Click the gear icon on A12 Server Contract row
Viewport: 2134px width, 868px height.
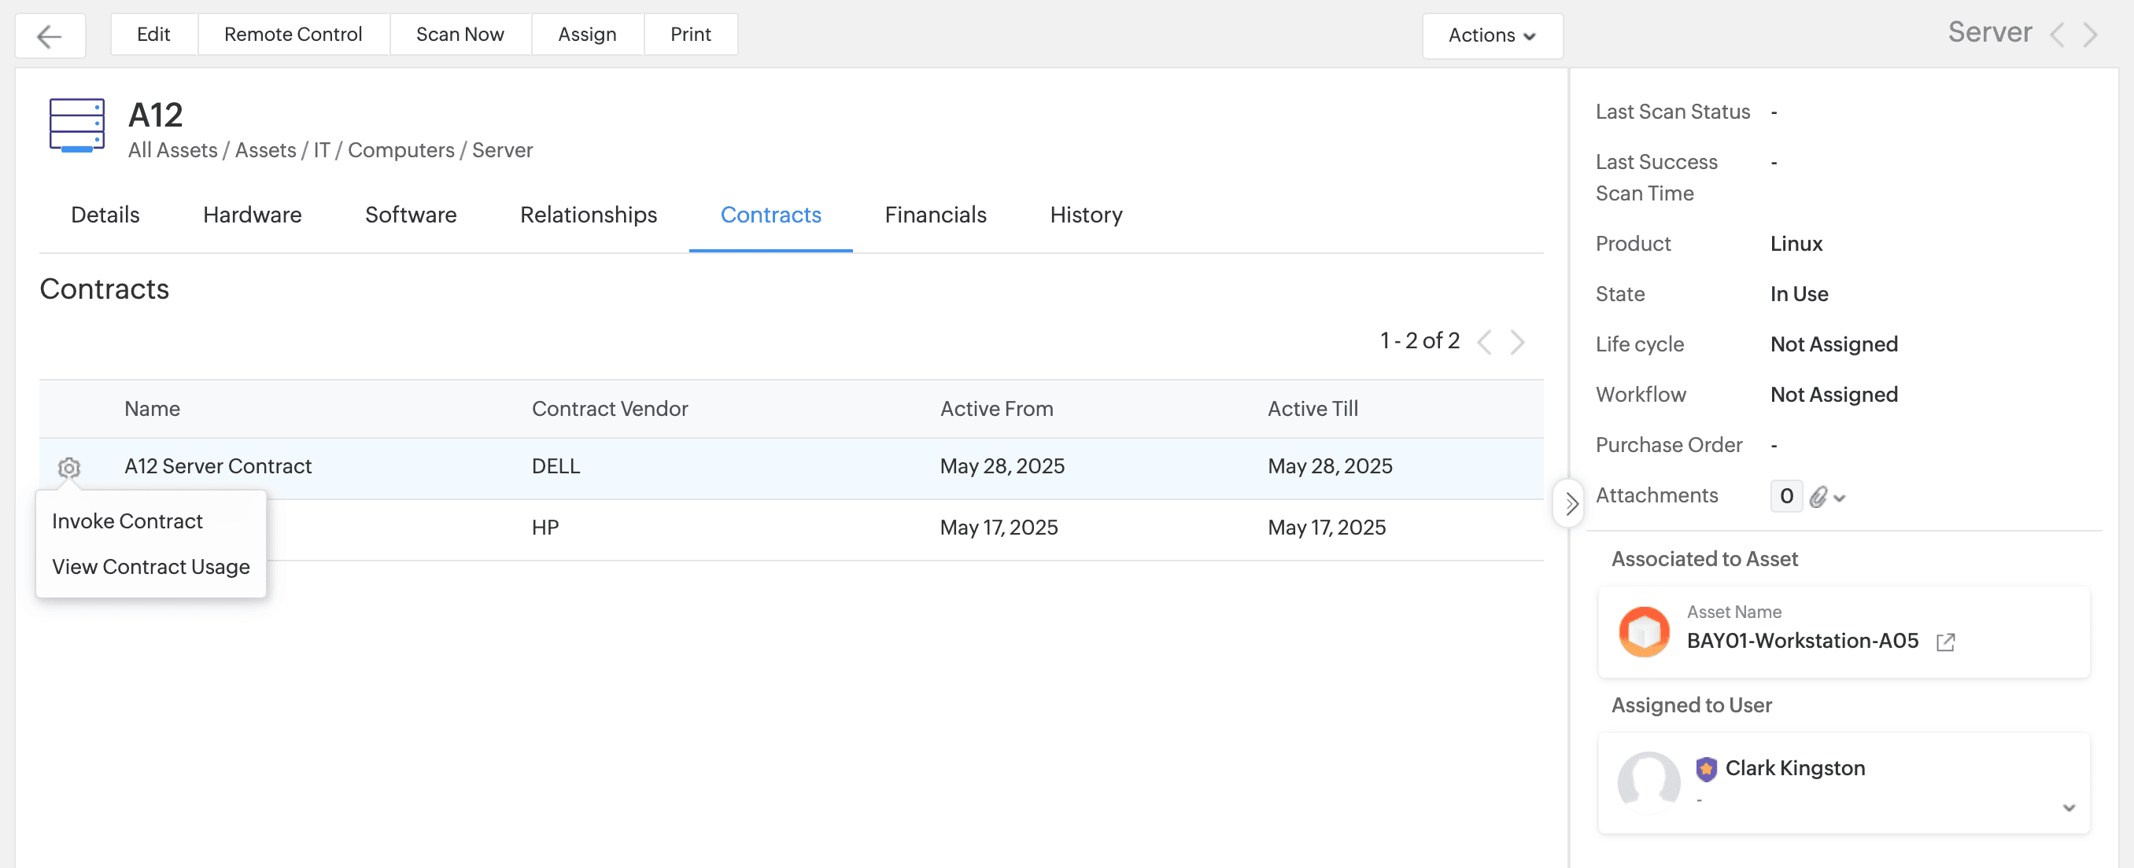click(x=68, y=469)
